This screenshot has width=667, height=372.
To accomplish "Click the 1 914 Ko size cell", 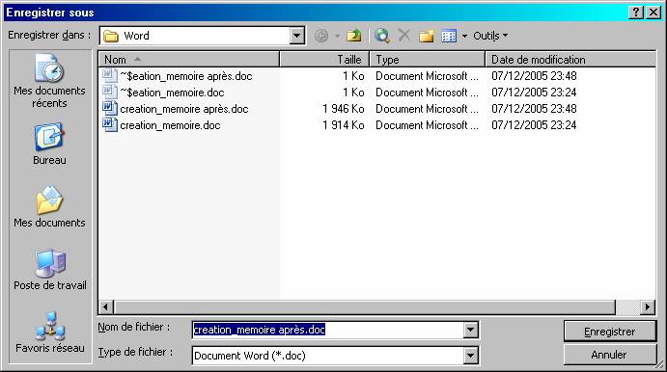I will (x=344, y=125).
